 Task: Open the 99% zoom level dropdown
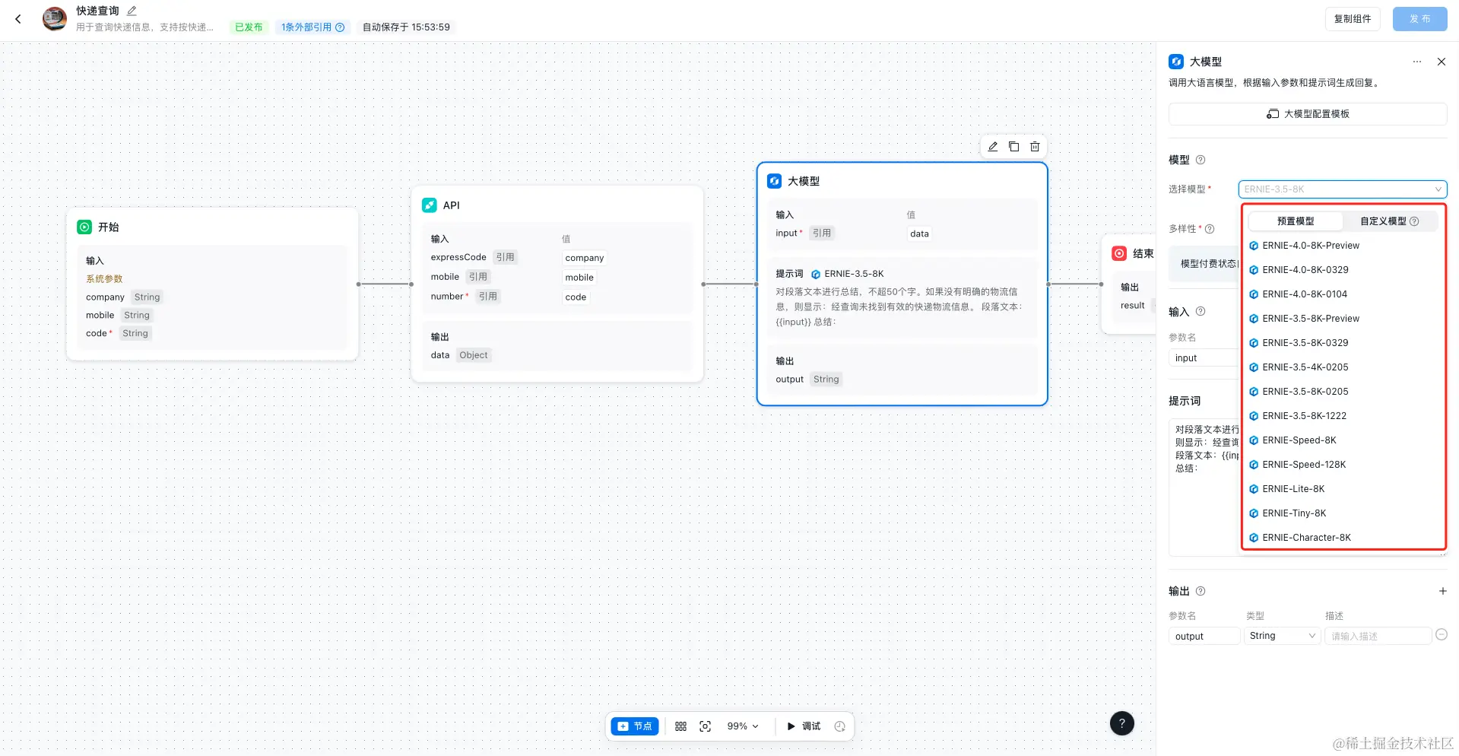pos(743,726)
